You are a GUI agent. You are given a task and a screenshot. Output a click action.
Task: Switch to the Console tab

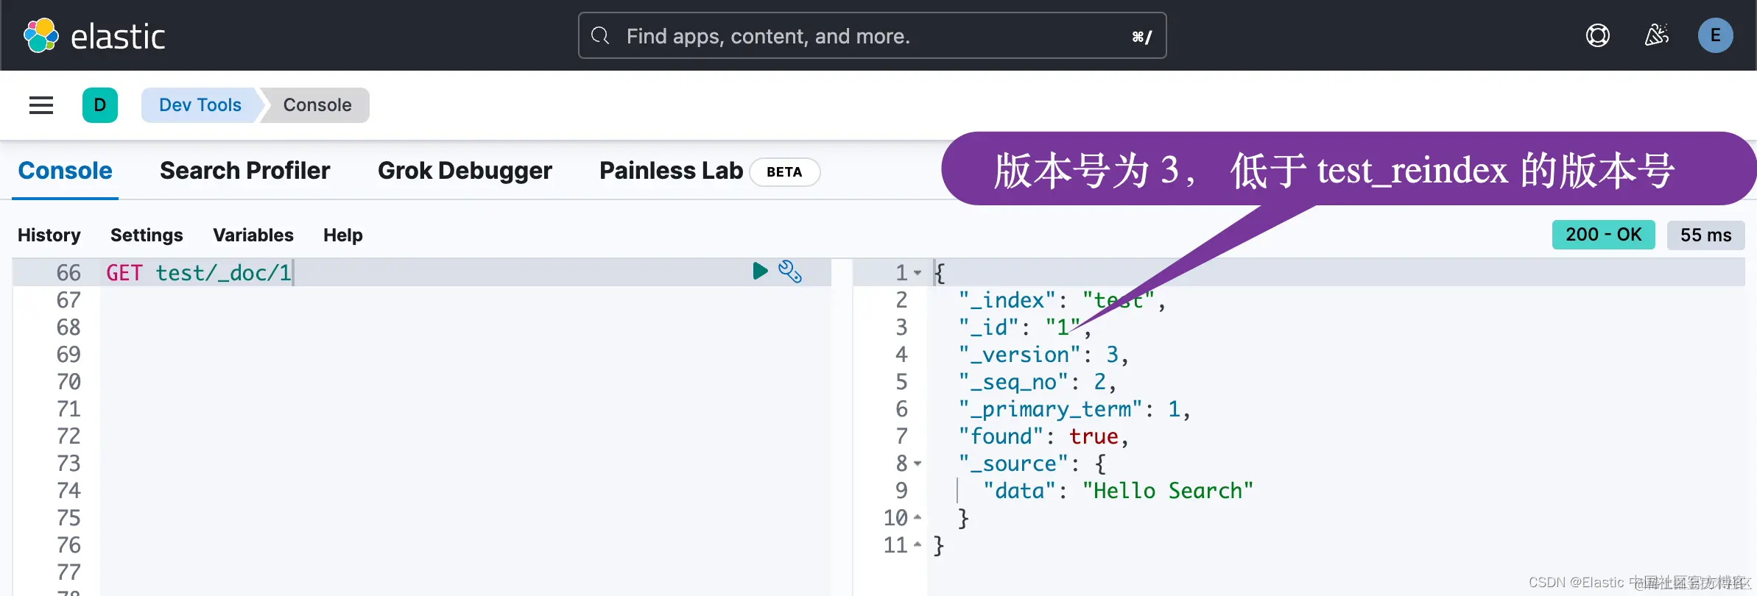tap(65, 171)
